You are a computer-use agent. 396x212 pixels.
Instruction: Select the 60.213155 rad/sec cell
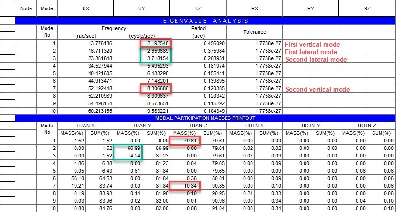tap(85, 111)
